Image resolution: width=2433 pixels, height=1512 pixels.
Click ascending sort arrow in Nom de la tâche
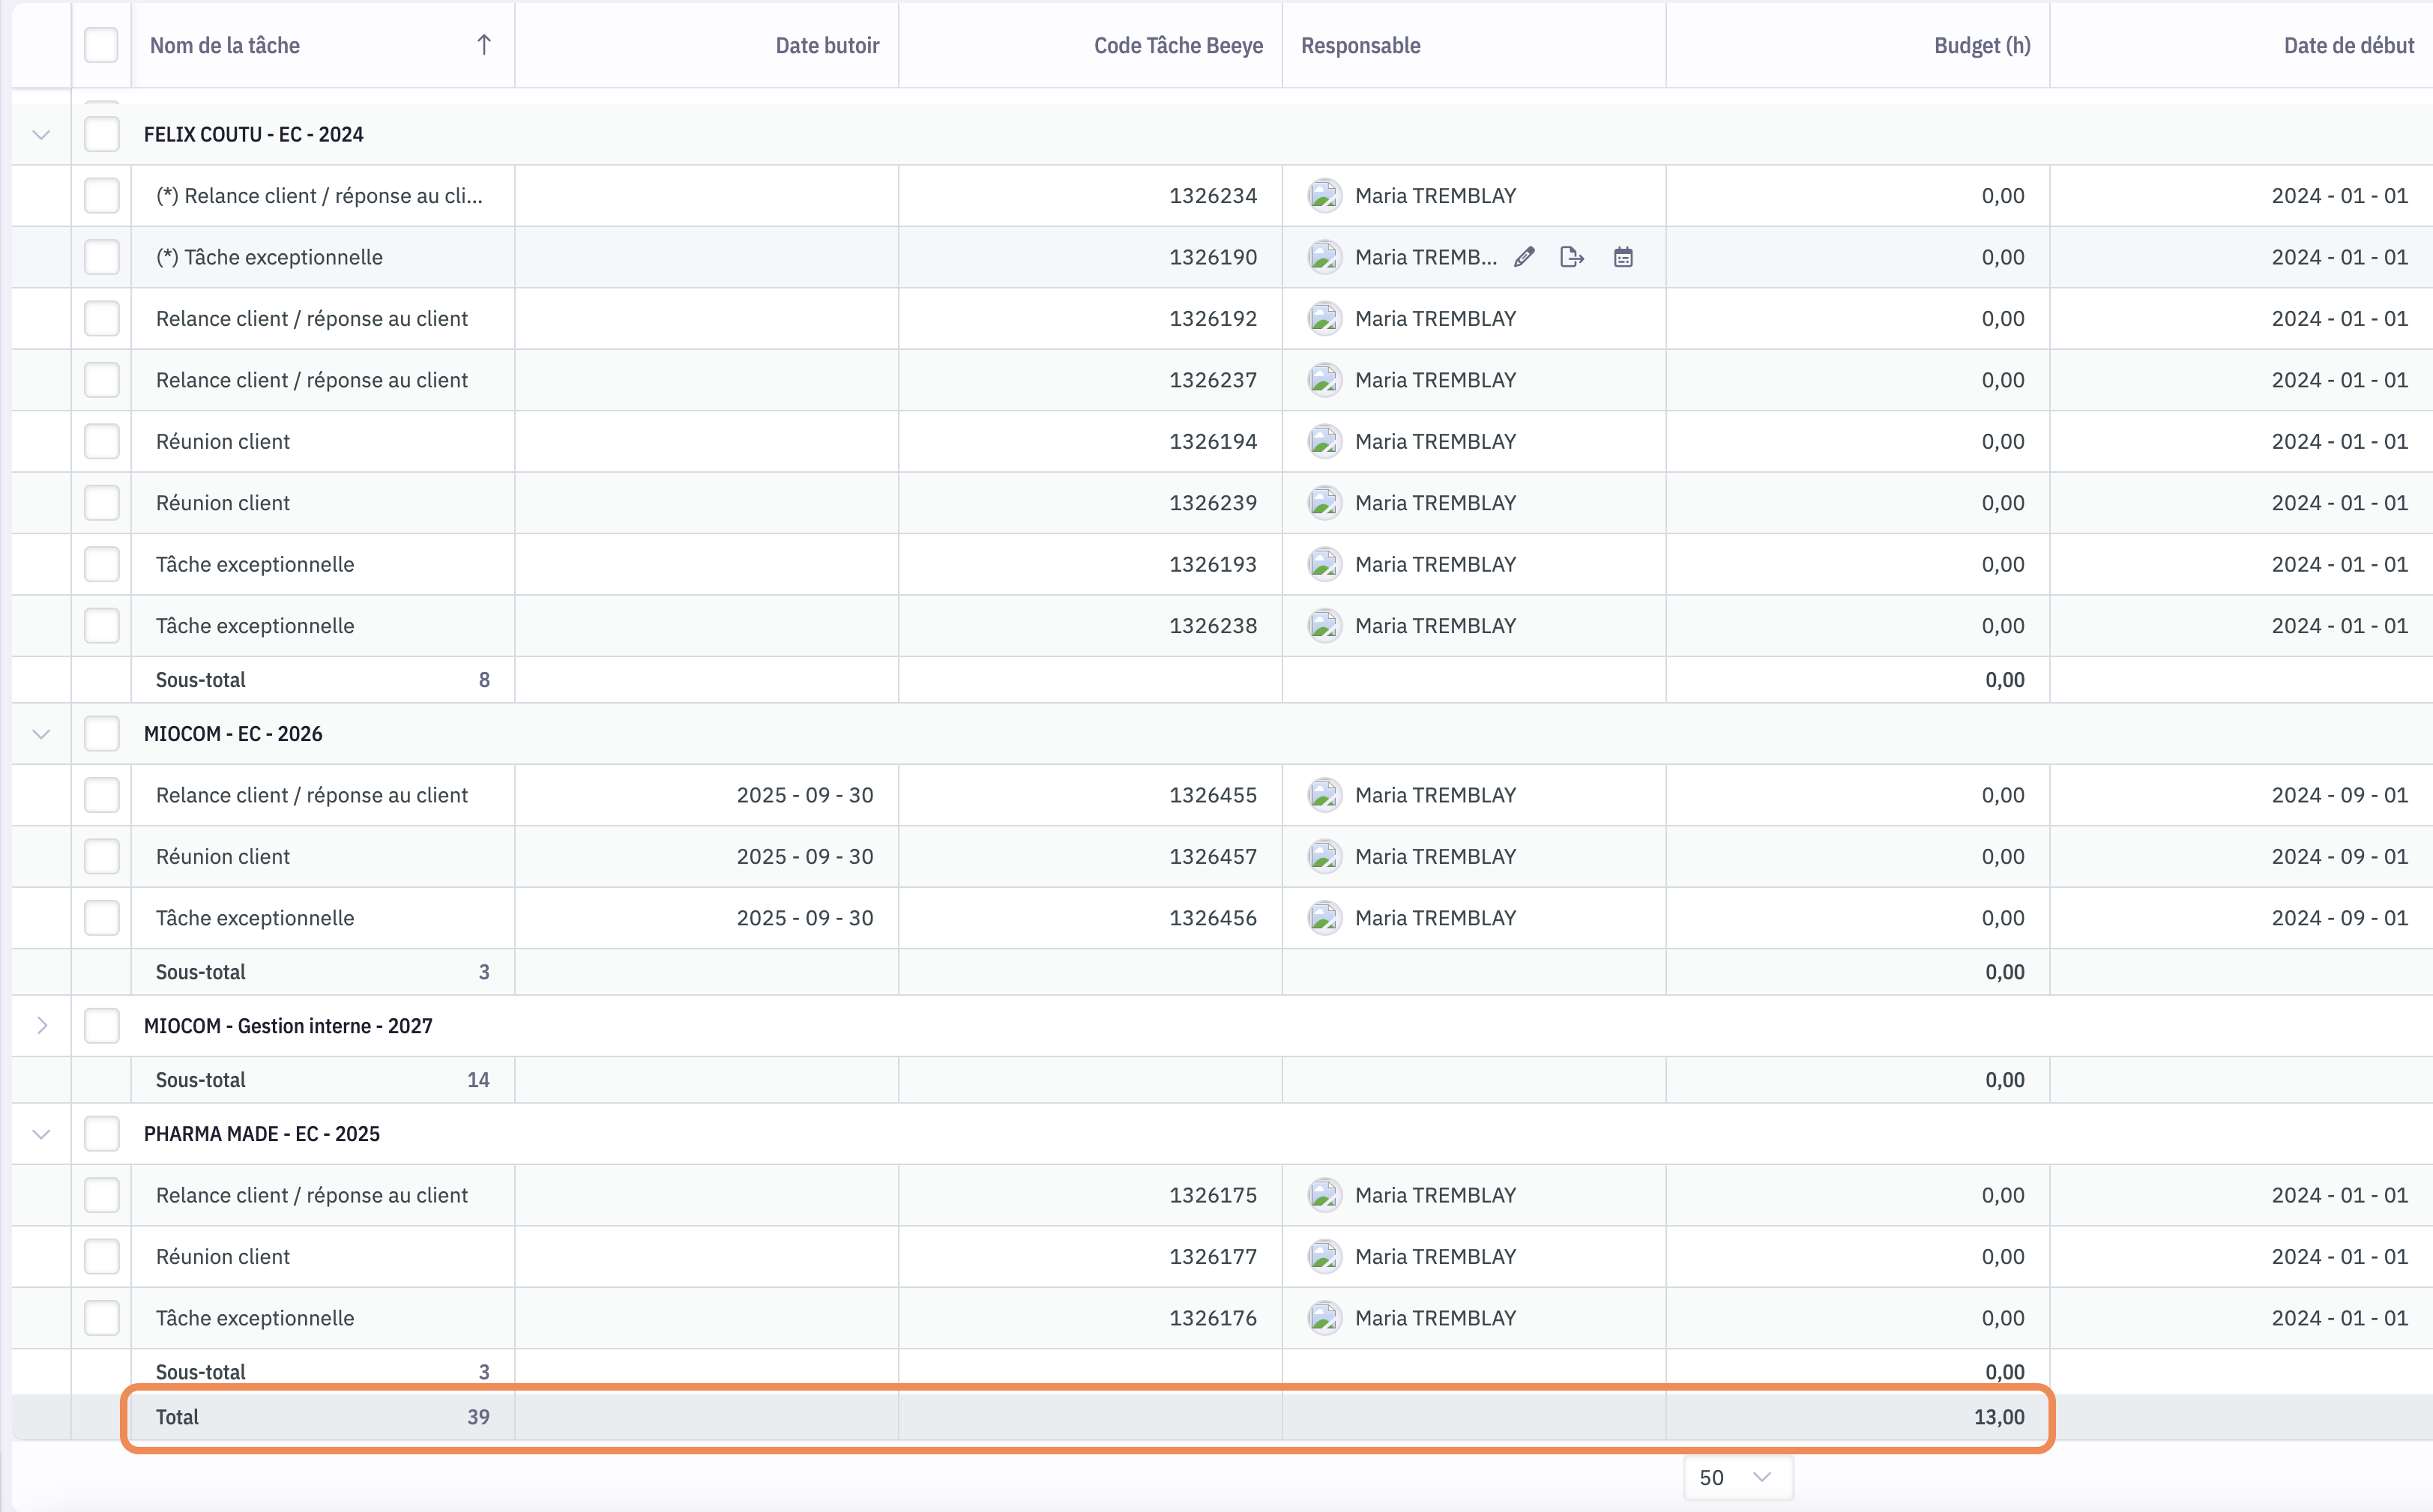point(484,45)
